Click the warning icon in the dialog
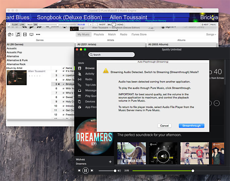The height and width of the screenshot is (181, 230). point(106,71)
